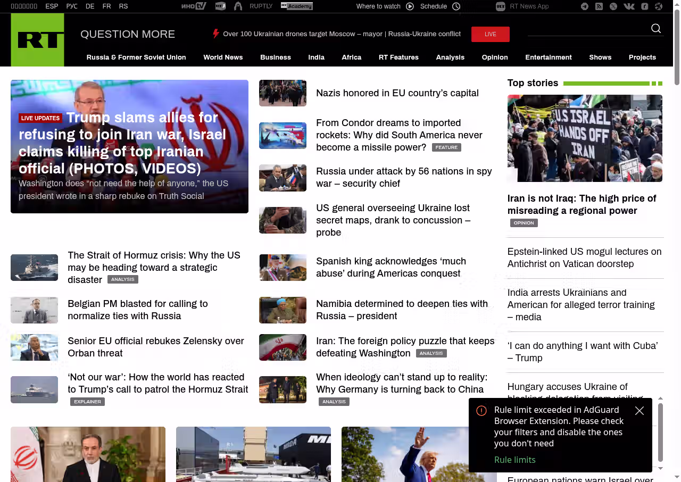The height and width of the screenshot is (482, 681).
Task: Open the X (Twitter) social icon
Action: coord(613,6)
